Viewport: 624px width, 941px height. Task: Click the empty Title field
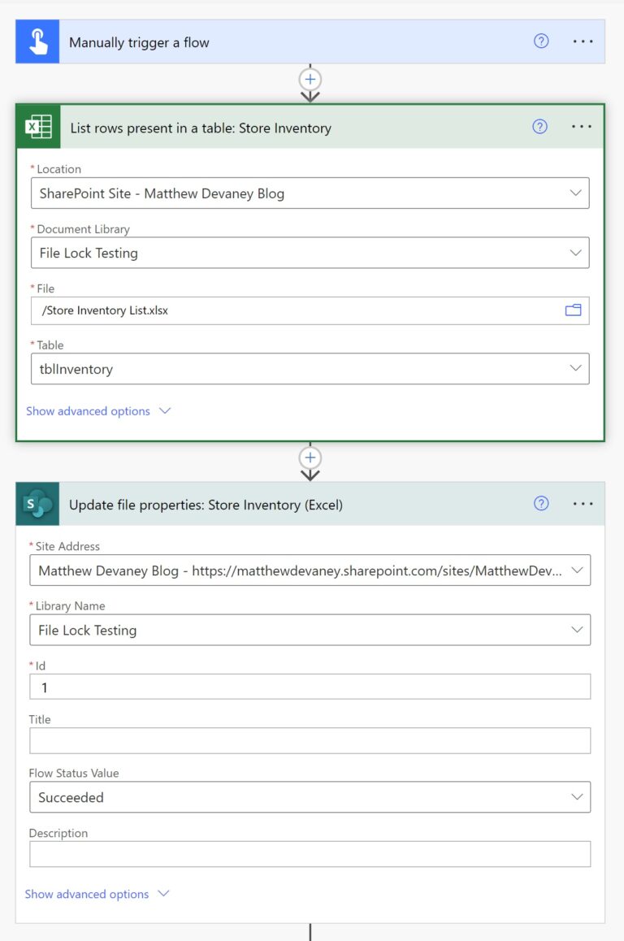click(309, 740)
